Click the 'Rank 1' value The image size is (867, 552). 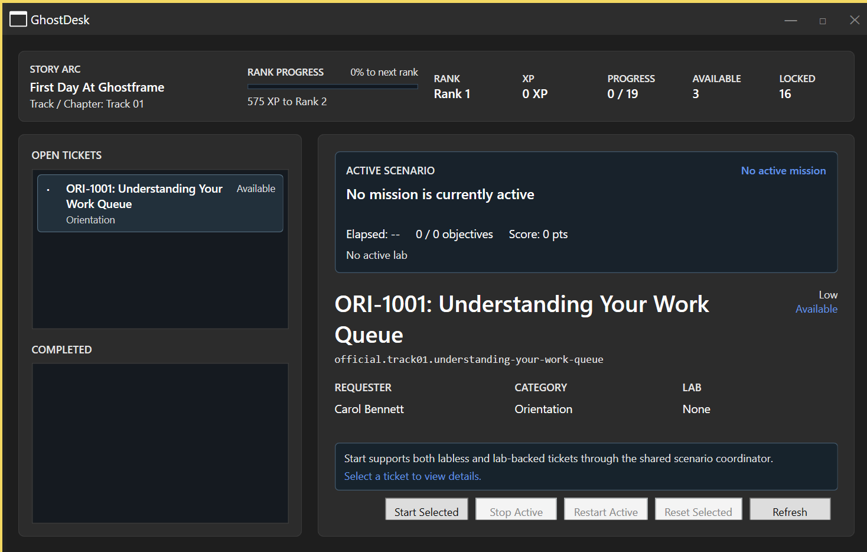[452, 94]
